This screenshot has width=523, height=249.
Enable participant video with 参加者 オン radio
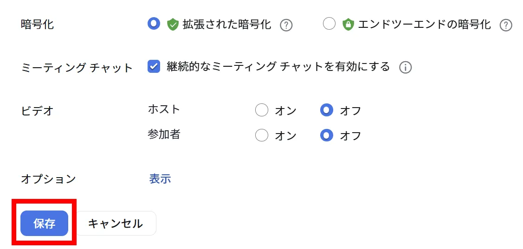262,135
